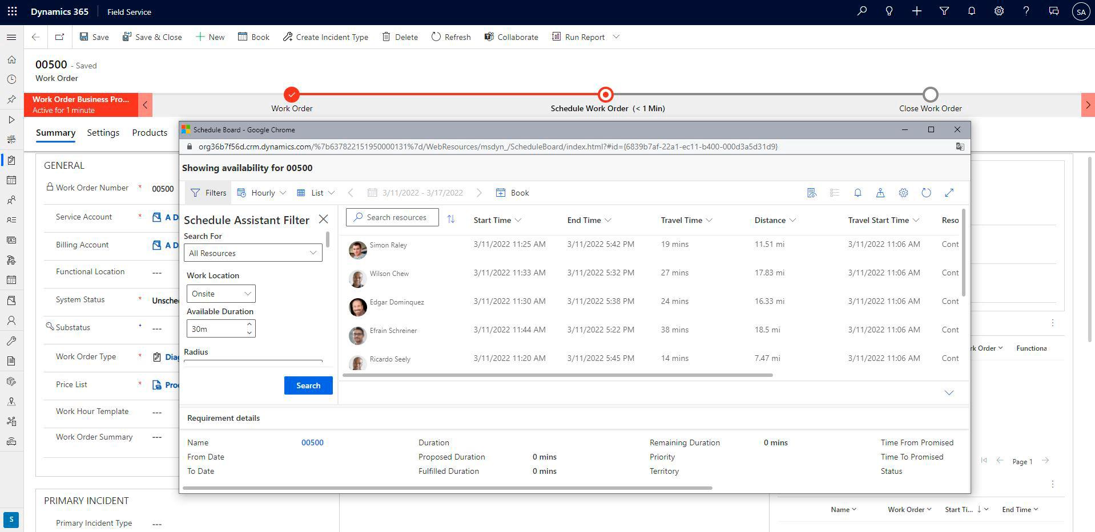
Task: Open the Travel Time column menu
Action: pos(687,220)
